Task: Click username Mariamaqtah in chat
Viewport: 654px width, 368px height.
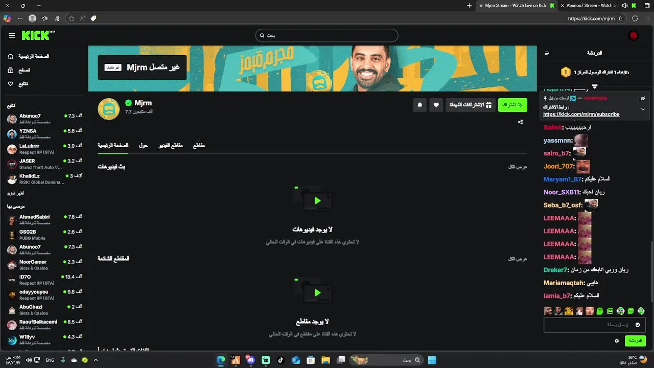Action: pos(564,283)
